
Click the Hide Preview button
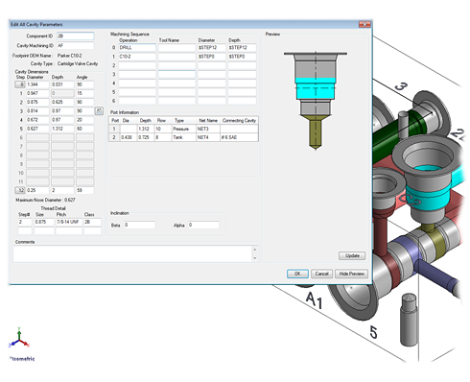tap(351, 274)
